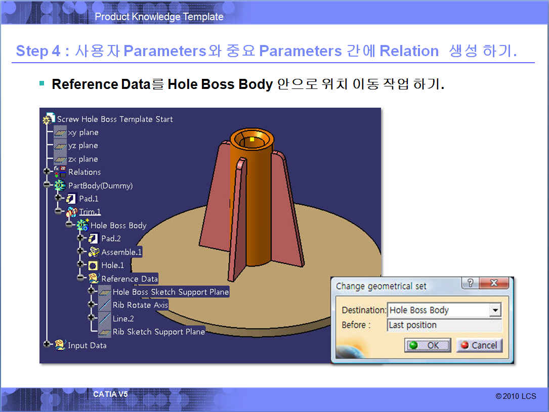Open the Destination dropdown arrow
The height and width of the screenshot is (412, 549).
[495, 310]
